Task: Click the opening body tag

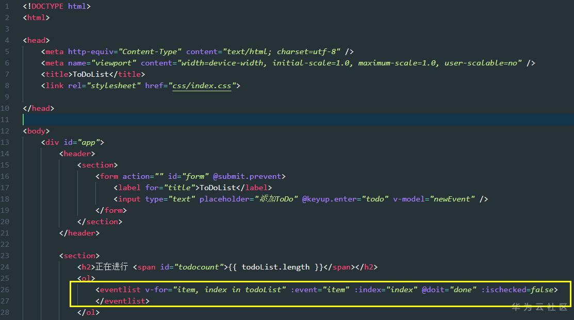Action: click(x=36, y=131)
